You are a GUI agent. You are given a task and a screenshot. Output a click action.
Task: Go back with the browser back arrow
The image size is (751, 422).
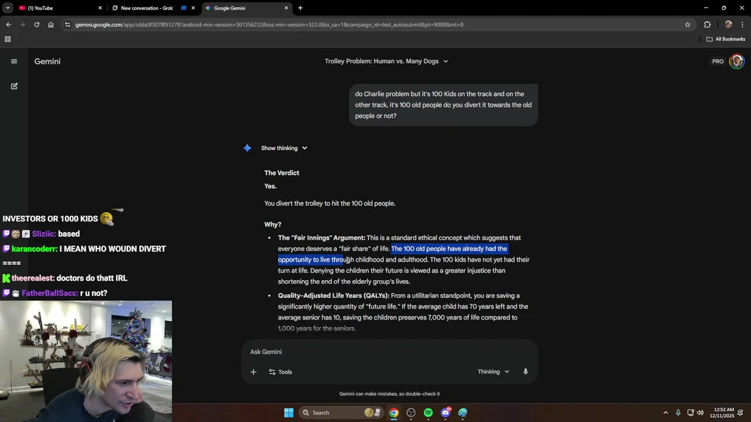tap(8, 25)
